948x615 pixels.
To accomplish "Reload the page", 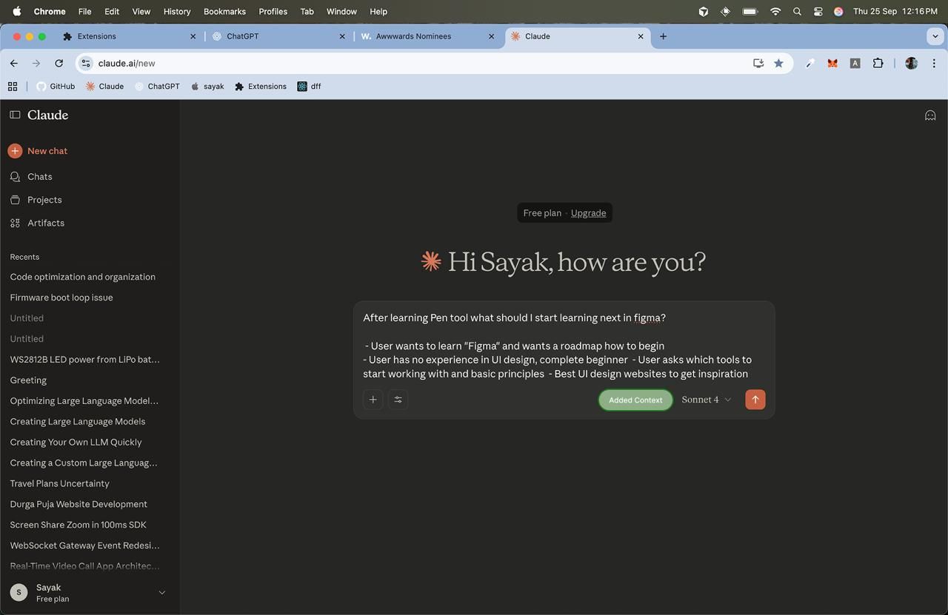I will pos(59,64).
